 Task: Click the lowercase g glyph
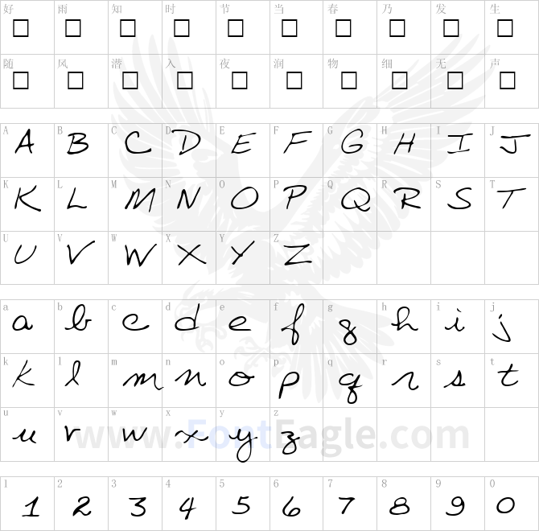coord(349,331)
